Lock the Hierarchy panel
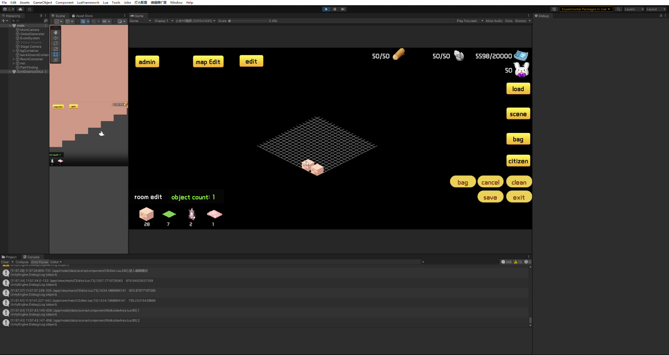This screenshot has height=355, width=669. [41, 16]
